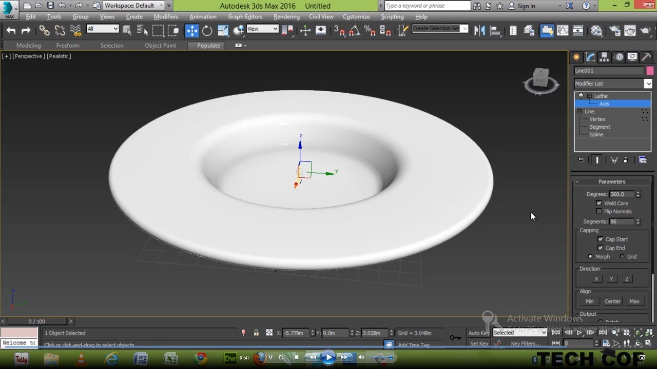Open the Utilities hammer panel tab
The image size is (657, 369).
(647, 57)
